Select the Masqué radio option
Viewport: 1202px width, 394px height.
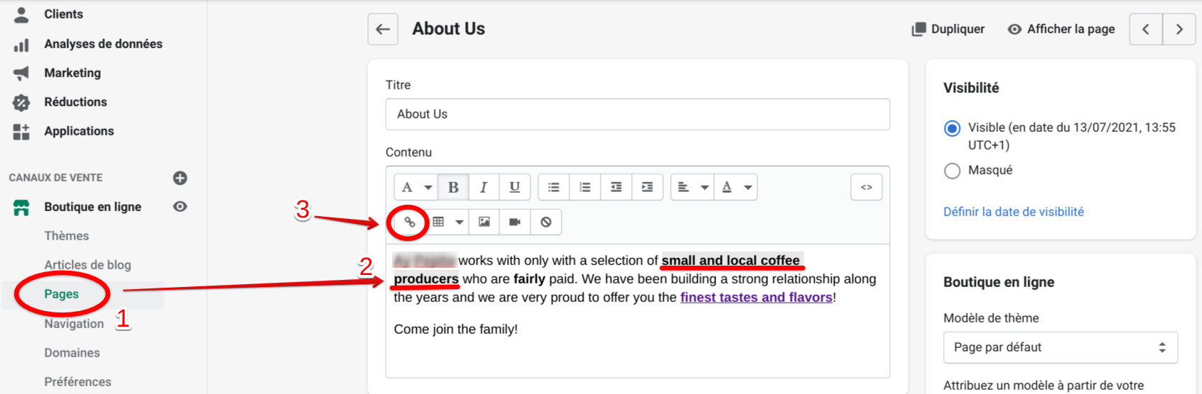click(952, 171)
